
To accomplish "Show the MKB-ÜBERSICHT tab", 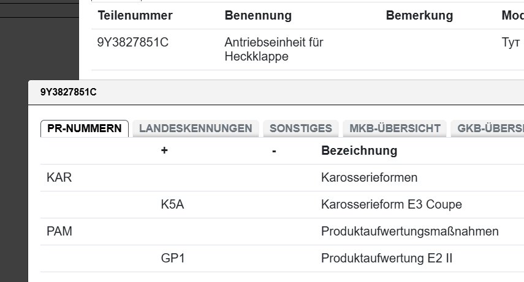I will point(395,128).
